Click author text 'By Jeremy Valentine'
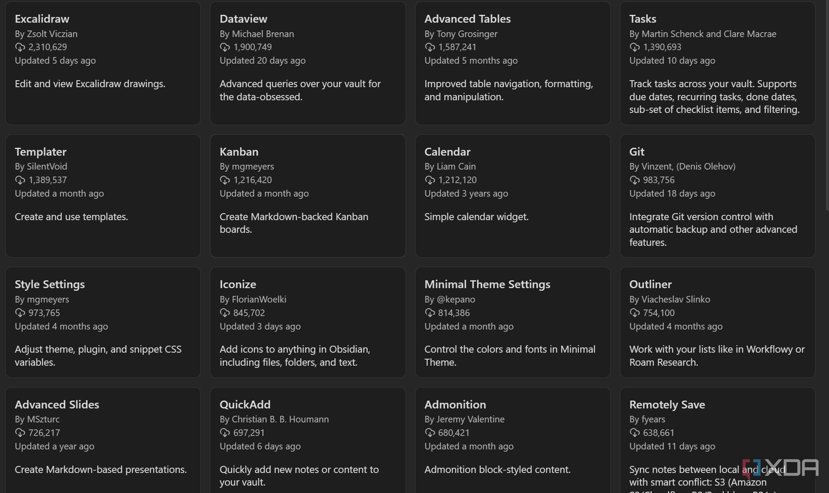Viewport: 829px width, 493px height. tap(464, 419)
